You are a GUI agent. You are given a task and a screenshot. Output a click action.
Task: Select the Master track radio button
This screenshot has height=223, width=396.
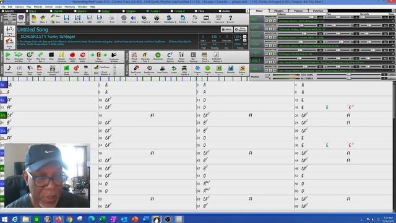pos(3,11)
